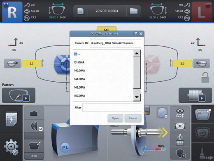Start the Pattern tracer button
The height and width of the screenshot is (161, 214).
[x=19, y=95]
